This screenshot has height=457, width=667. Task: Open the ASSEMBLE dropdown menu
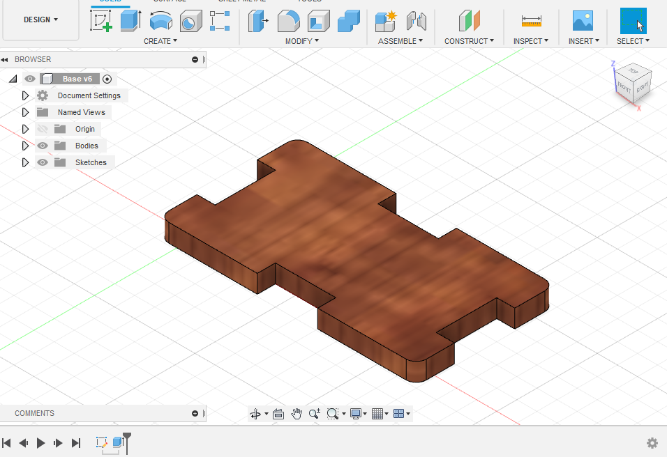(400, 41)
